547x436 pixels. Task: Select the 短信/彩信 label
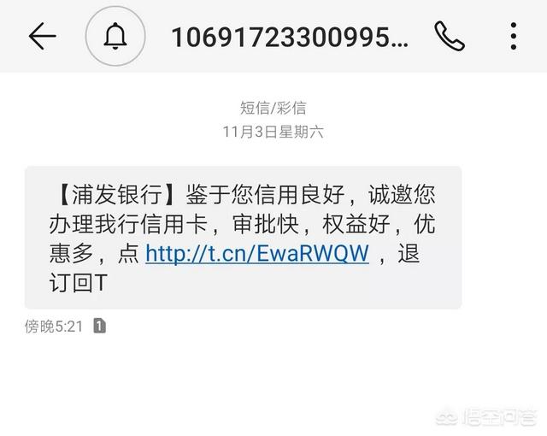point(273,108)
